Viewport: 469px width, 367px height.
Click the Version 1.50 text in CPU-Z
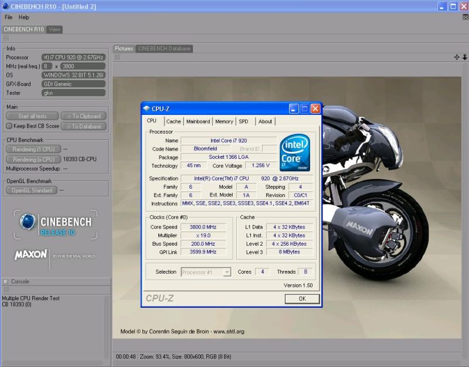[298, 286]
